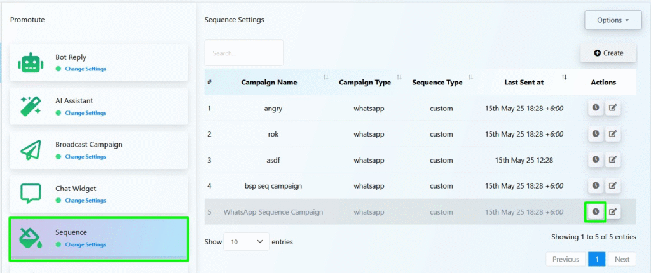Select page 1 in pagination
The width and height of the screenshot is (651, 273).
tap(596, 259)
